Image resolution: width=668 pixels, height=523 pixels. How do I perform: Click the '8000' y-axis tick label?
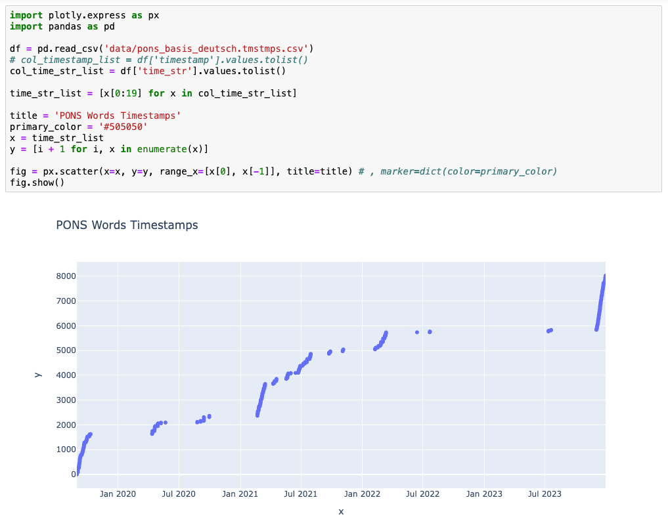[x=66, y=276]
